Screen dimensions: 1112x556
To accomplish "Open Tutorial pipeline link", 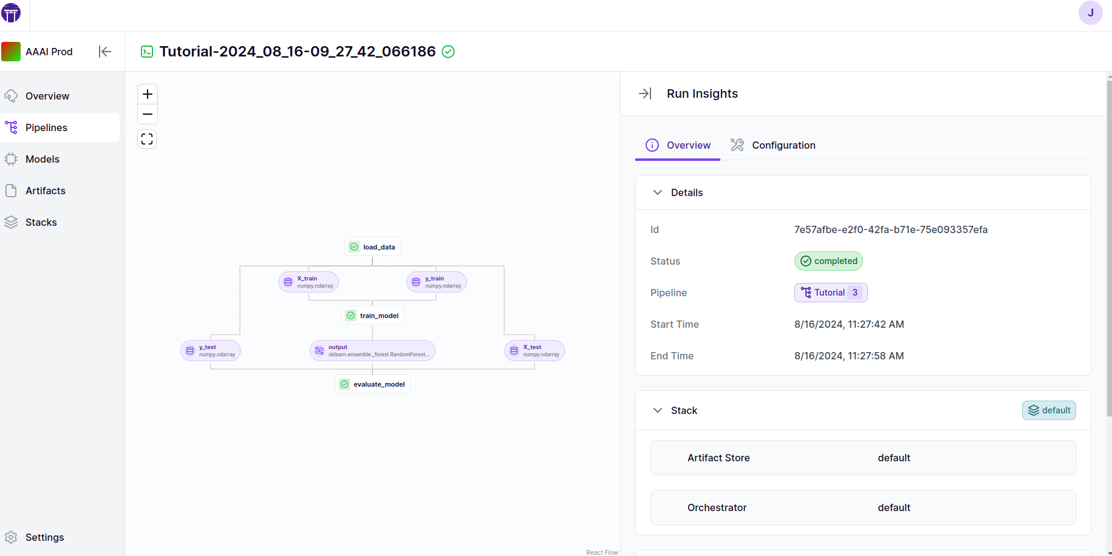I will point(830,293).
